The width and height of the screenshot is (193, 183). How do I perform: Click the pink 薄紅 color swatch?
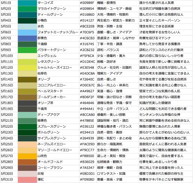coord(27,179)
